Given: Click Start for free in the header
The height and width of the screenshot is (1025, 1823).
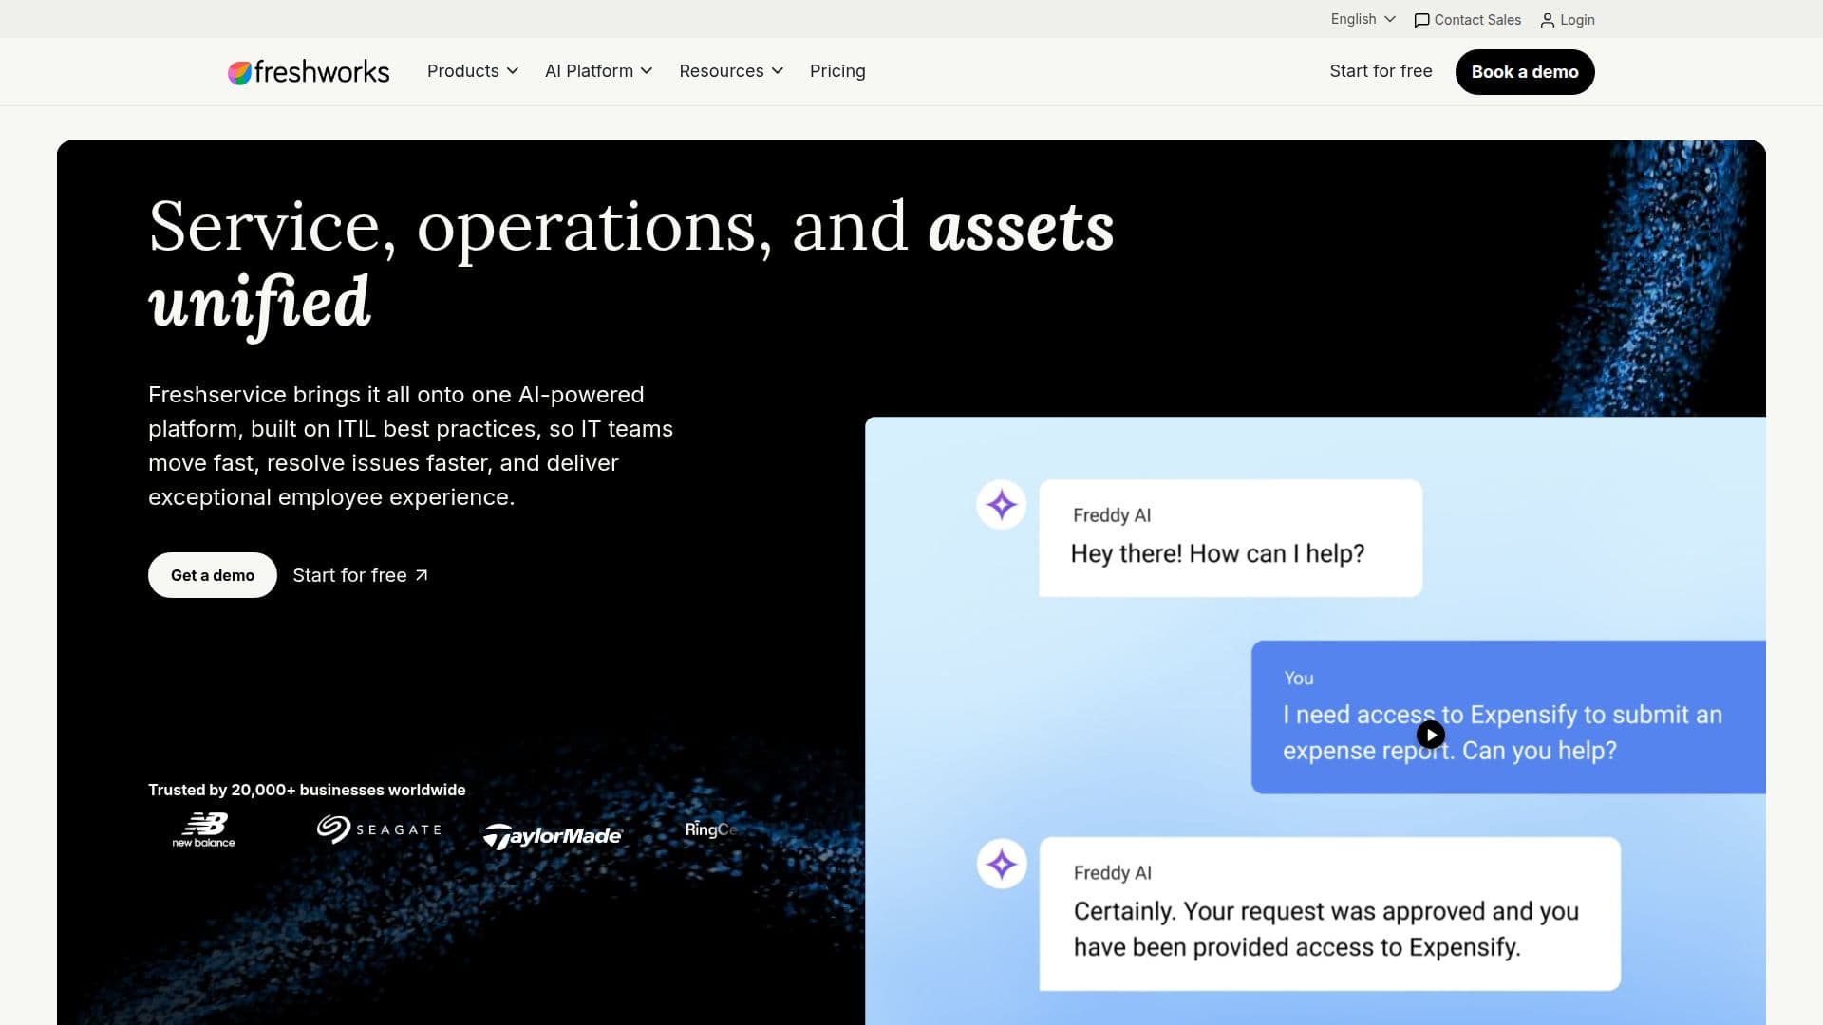Looking at the screenshot, I should coord(1381,71).
